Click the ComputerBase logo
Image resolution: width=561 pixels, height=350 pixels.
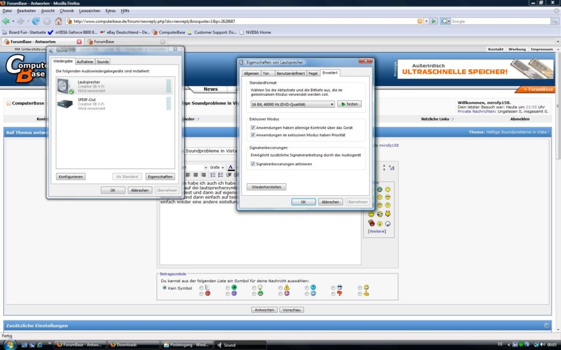tap(26, 68)
